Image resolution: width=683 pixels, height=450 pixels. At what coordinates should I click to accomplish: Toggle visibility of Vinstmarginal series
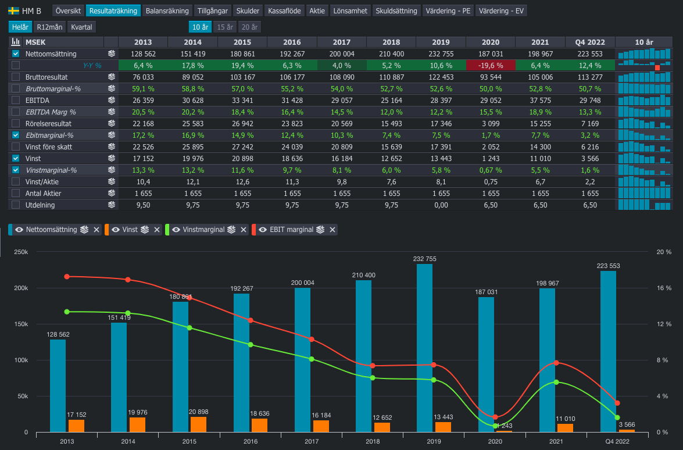[x=176, y=230]
